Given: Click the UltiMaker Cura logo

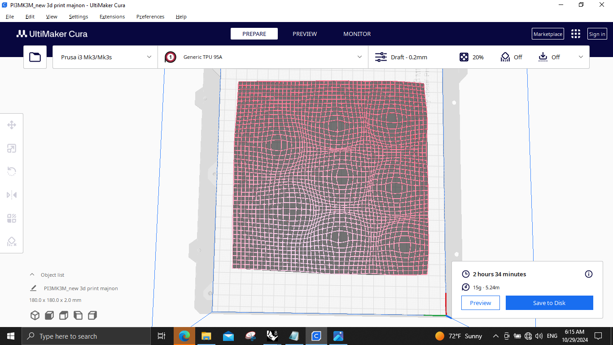Looking at the screenshot, I should tap(52, 34).
